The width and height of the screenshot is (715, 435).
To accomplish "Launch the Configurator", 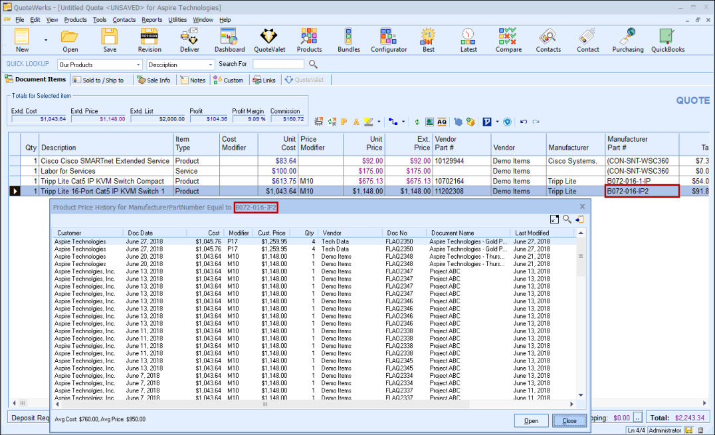I will point(389,40).
